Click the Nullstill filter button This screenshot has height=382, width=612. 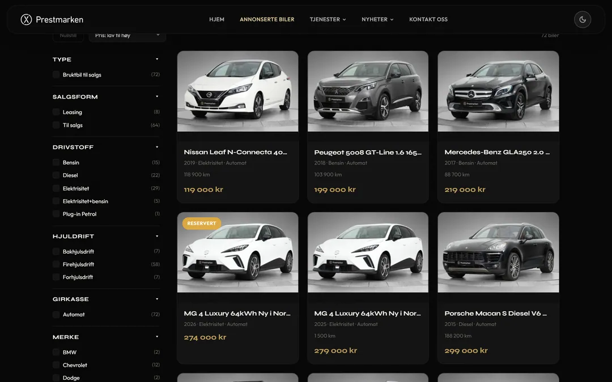tap(68, 36)
